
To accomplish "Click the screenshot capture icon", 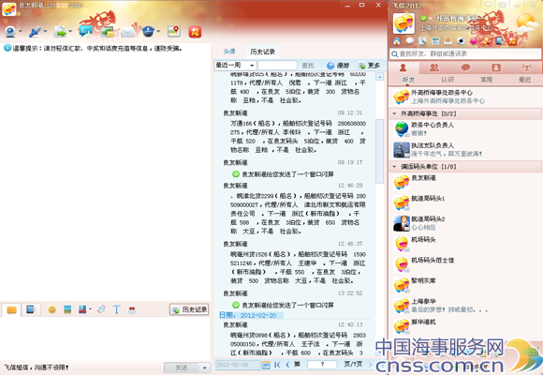I will pyautogui.click(x=82, y=309).
